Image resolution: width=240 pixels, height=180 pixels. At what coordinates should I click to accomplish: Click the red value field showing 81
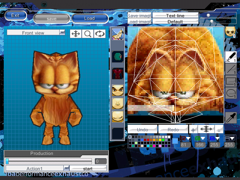[185, 144]
